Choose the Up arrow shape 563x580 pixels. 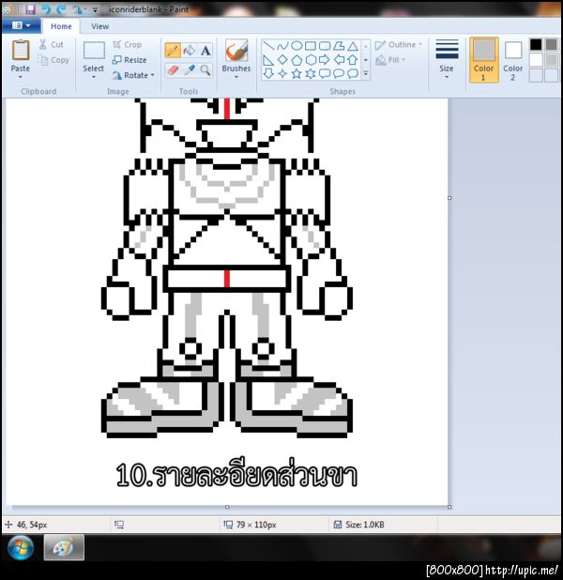tap(353, 59)
